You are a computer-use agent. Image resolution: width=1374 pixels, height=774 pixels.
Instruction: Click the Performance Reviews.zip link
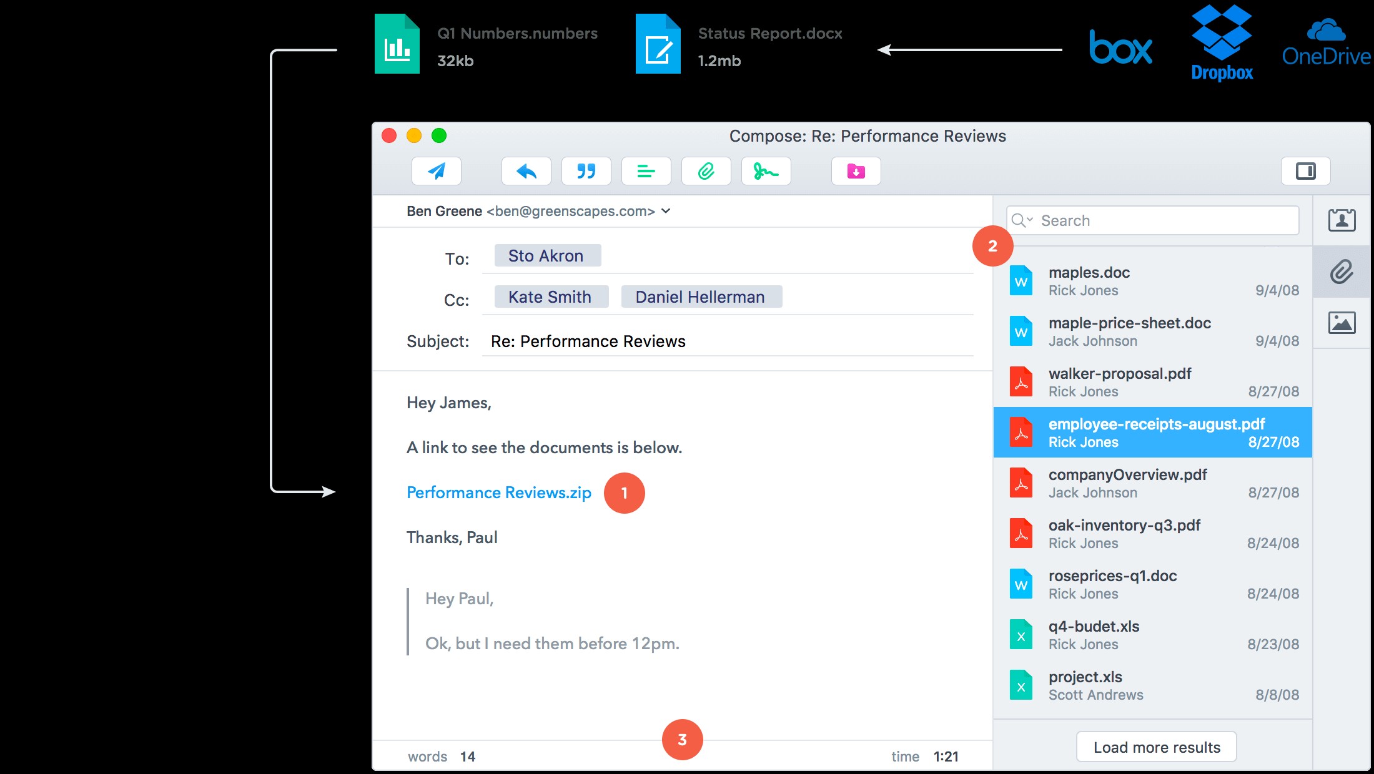(498, 492)
